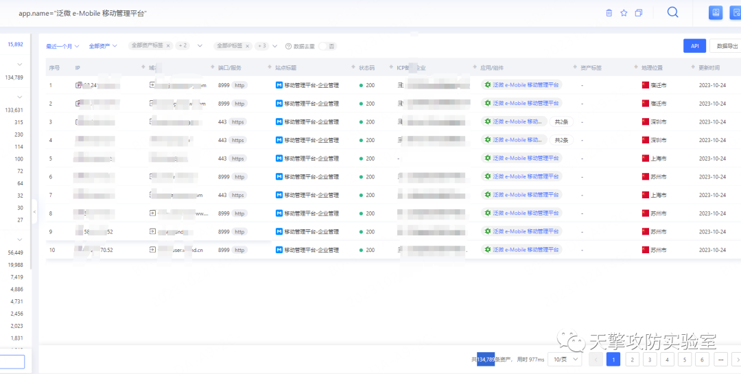Viewport: 741px width, 374px height.
Task: Open the 共2条 badge in row 4
Action: pyautogui.click(x=561, y=140)
